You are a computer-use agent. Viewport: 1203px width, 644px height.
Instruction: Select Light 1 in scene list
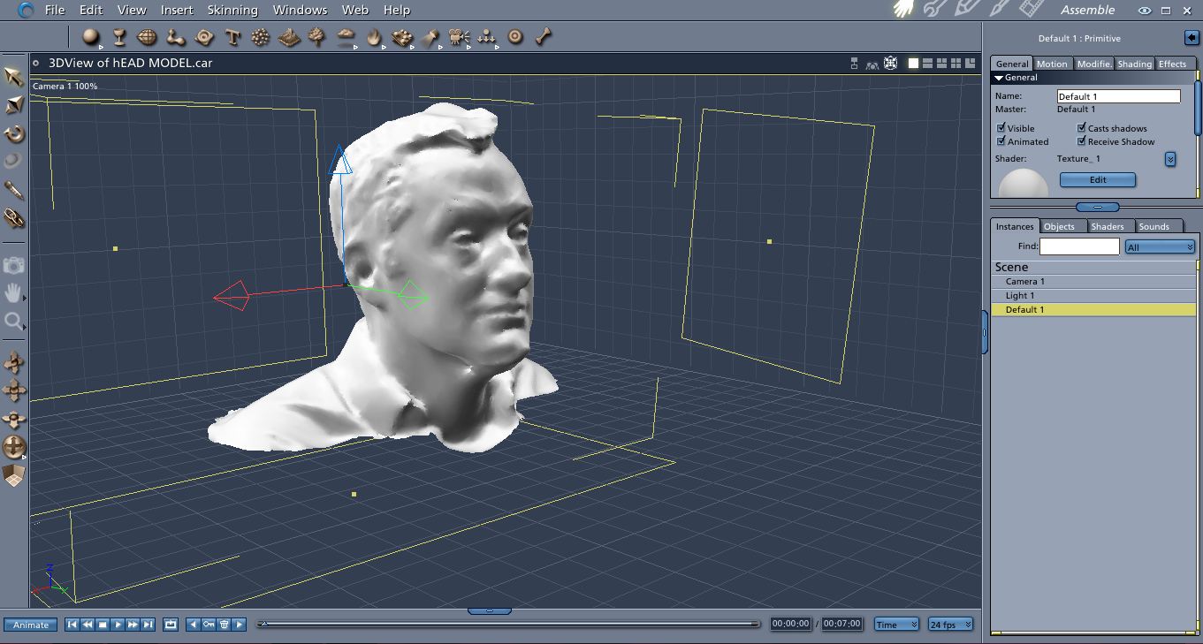[1093, 295]
